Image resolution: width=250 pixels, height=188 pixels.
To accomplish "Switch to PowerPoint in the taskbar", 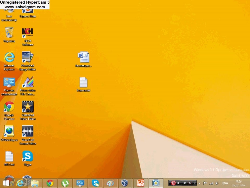I will click(141, 183).
